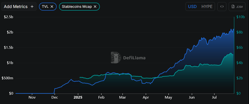Click the Jul label on the time axis
The width and height of the screenshot is (249, 104).
[215, 97]
